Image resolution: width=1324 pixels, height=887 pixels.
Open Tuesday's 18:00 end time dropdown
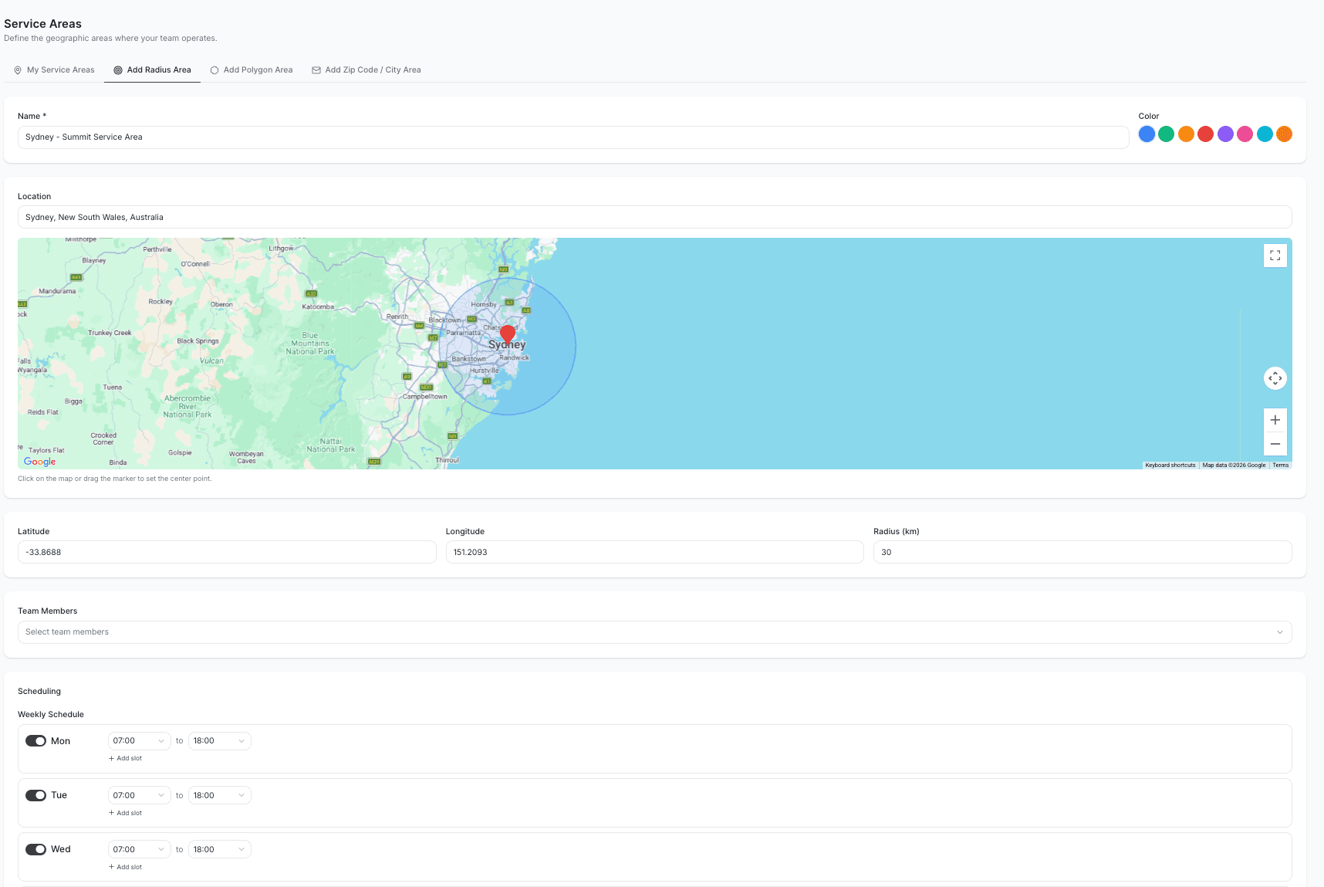pyautogui.click(x=219, y=795)
